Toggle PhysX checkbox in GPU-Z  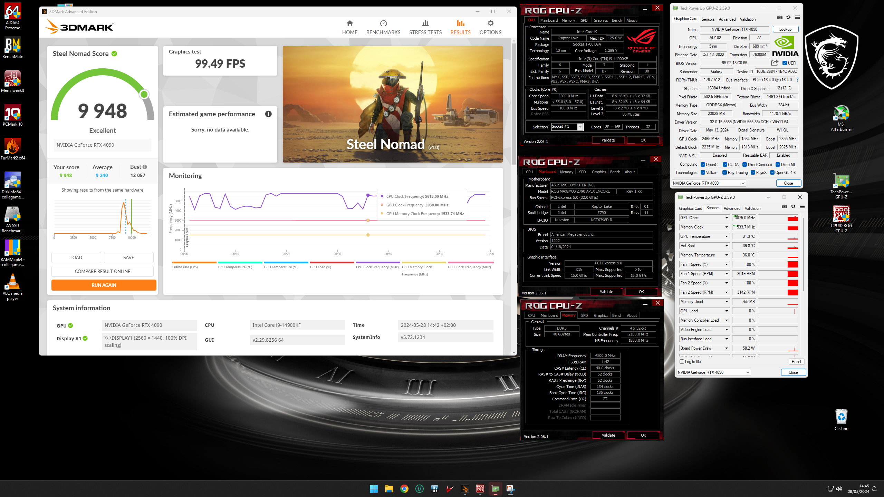coord(753,173)
